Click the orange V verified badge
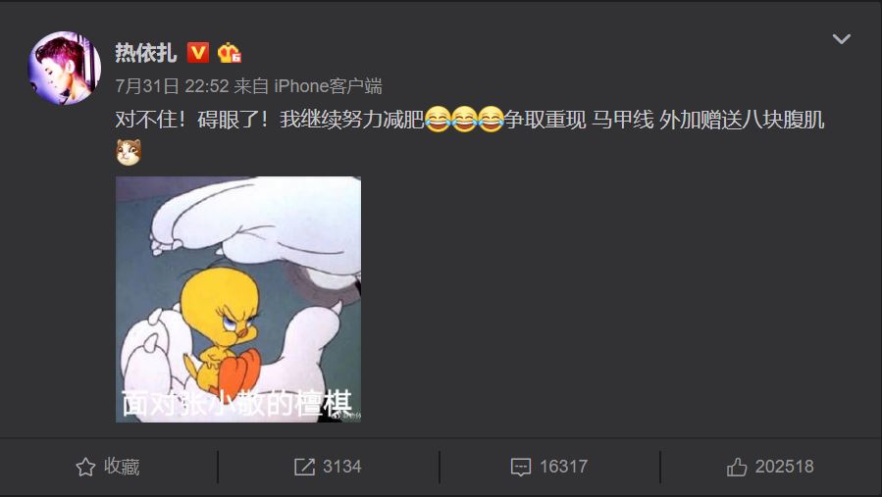 [x=198, y=53]
